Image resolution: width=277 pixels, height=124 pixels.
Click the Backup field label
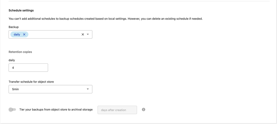coord(14,27)
